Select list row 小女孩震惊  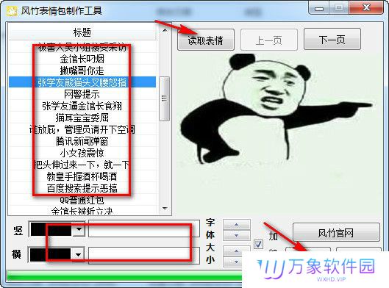click(x=82, y=153)
